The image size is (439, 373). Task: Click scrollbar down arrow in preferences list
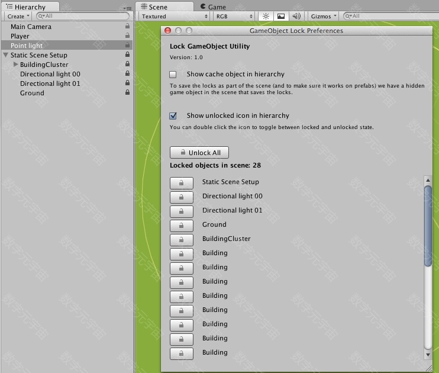coord(428,355)
